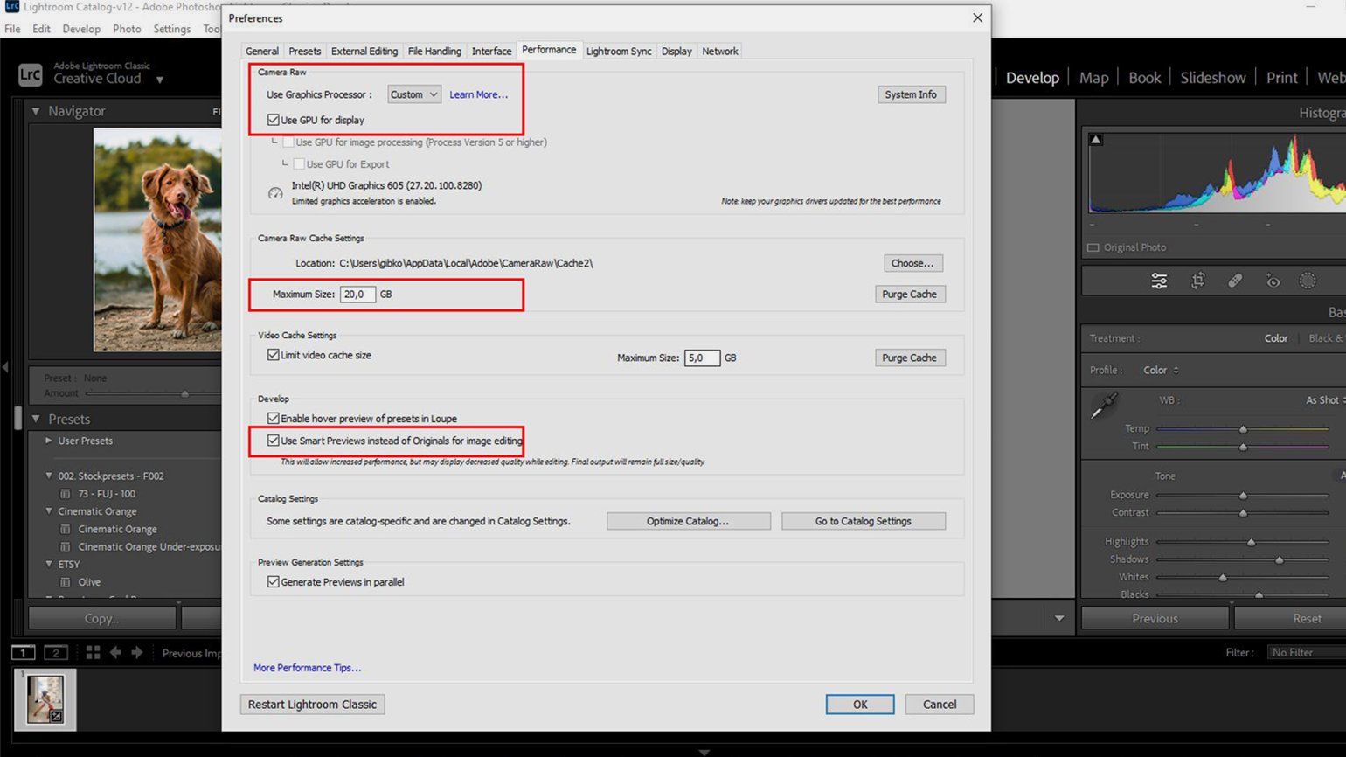
Task: Switch to External Editing tab
Action: click(364, 51)
